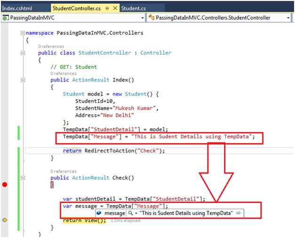Click the Controller base class name

156,53
